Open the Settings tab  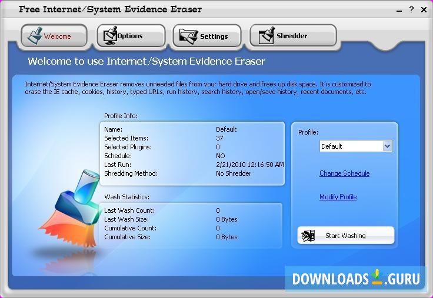coord(207,36)
